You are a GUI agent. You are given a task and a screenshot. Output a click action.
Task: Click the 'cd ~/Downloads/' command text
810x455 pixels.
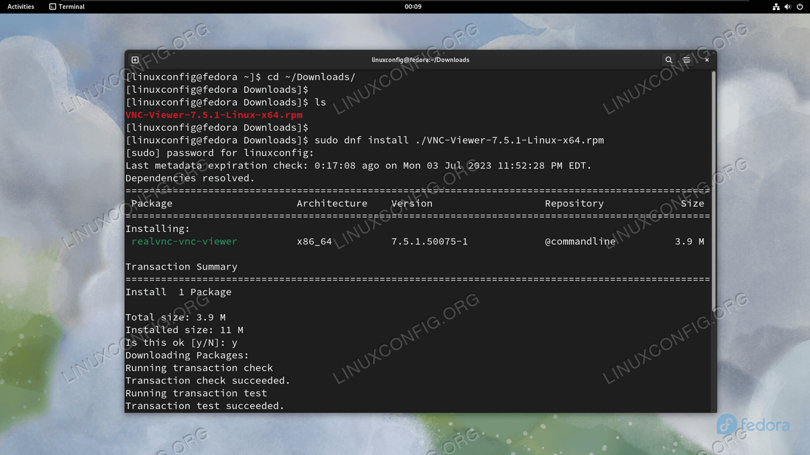tap(311, 77)
